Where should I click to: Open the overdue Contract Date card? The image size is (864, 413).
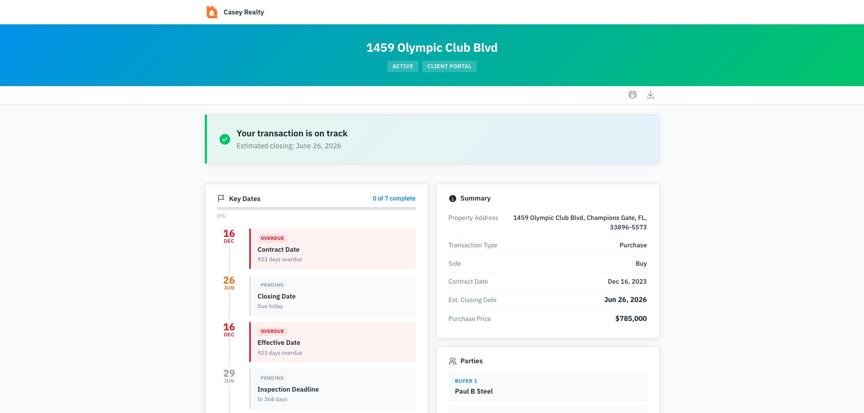tap(333, 249)
